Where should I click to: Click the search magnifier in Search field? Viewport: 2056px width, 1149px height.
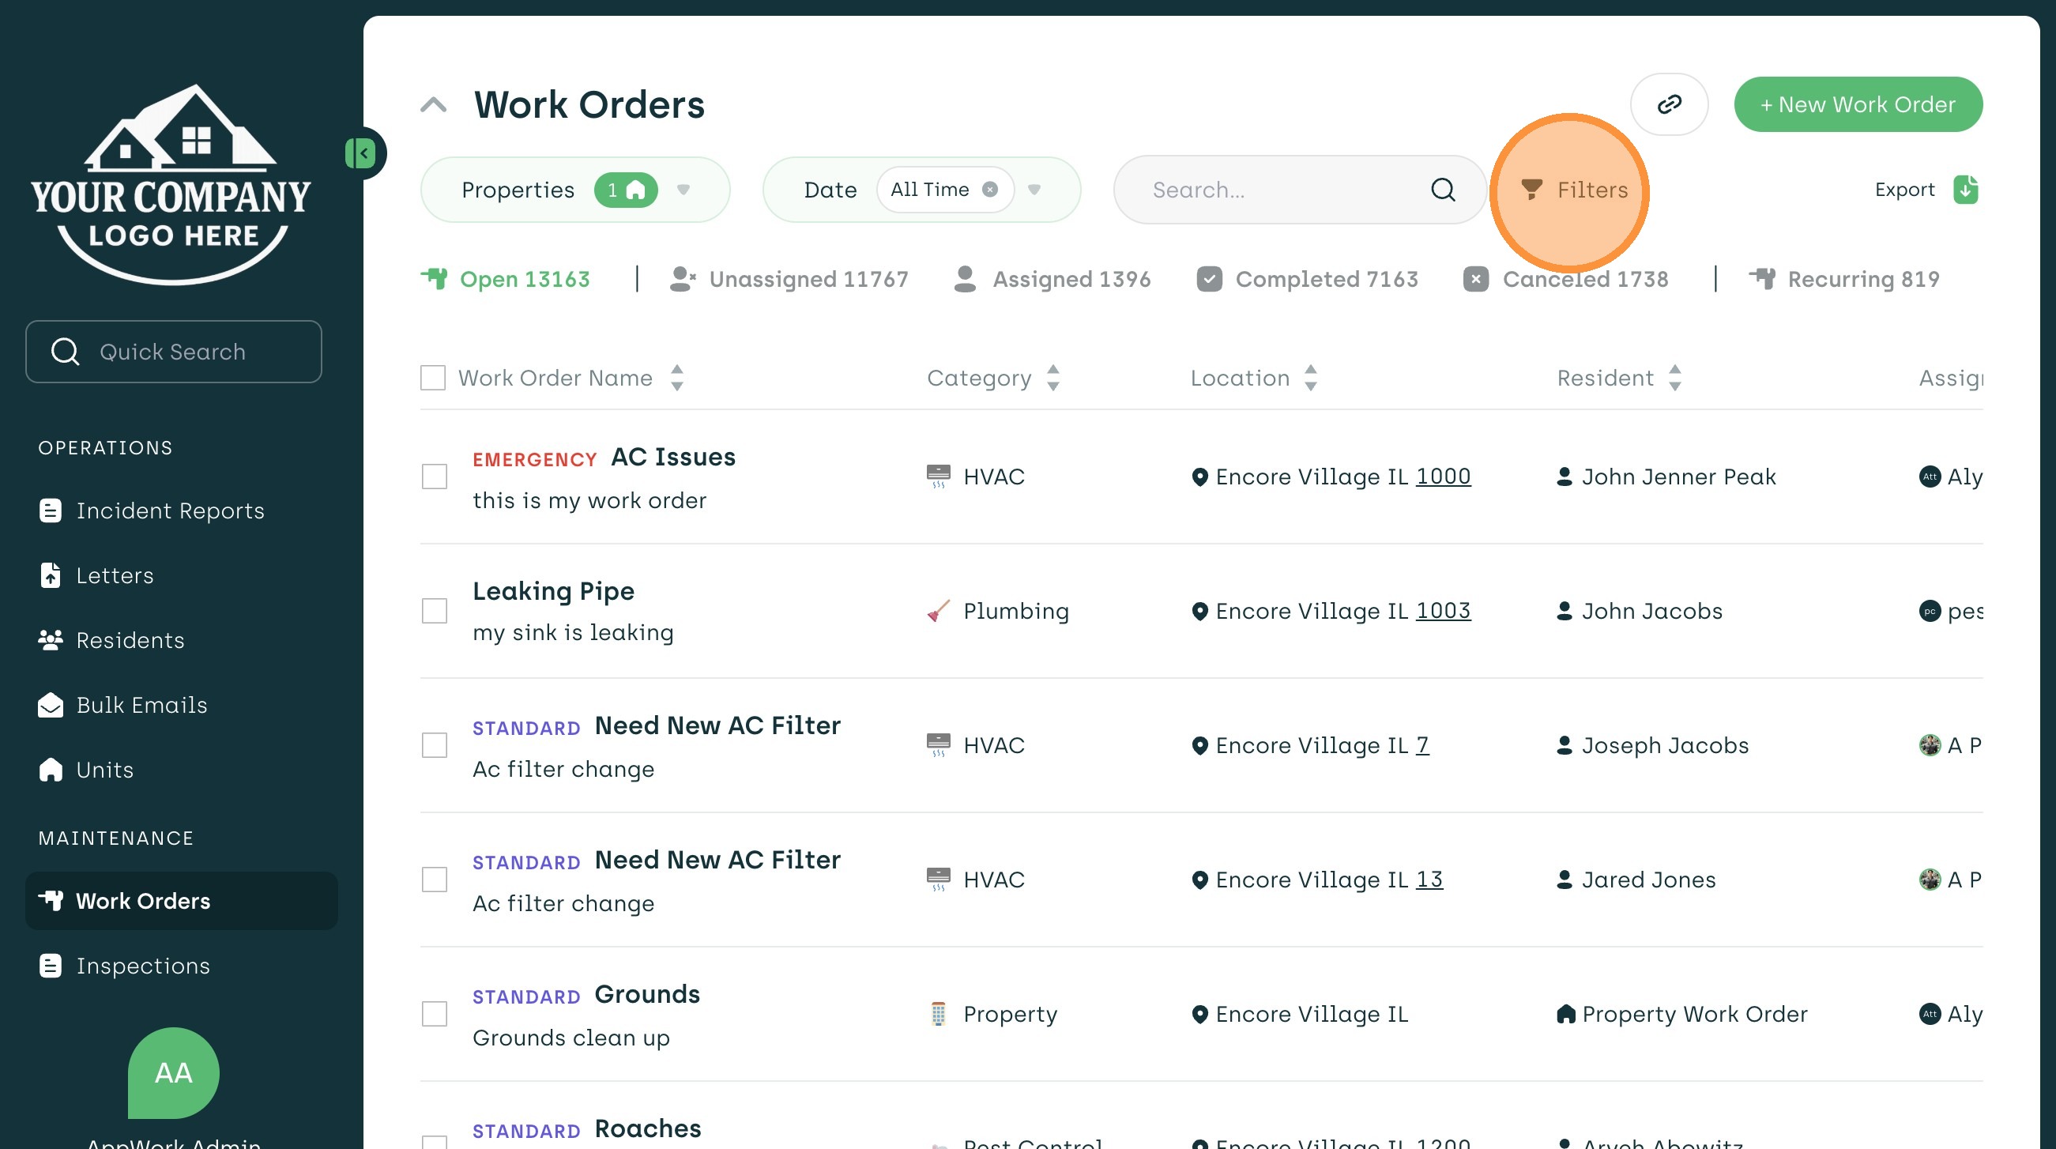1442,189
